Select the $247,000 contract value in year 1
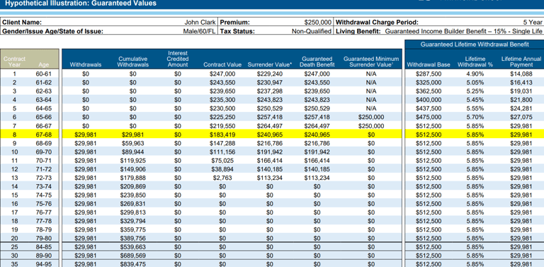 [x=222, y=74]
